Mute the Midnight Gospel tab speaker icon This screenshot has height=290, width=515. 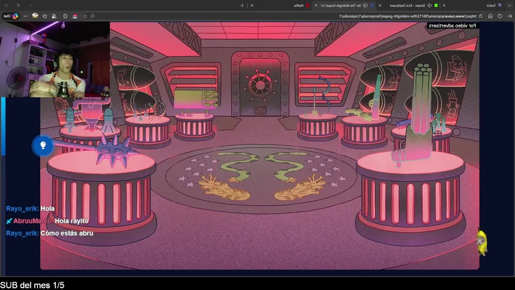[x=365, y=5]
